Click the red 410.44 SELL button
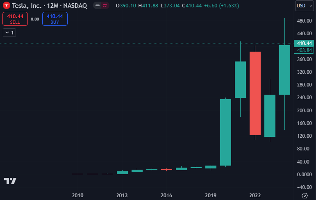This screenshot has width=316, height=200. click(15, 19)
